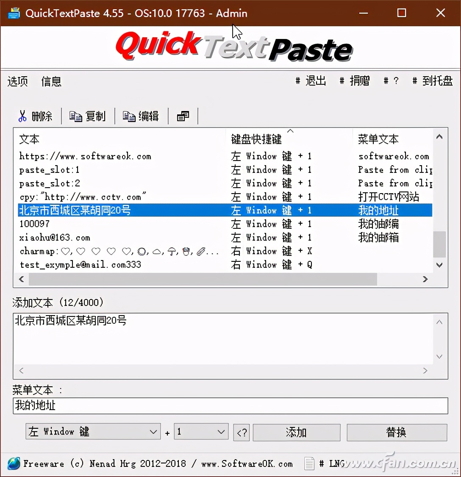Viewport: 461px width, 477px height.
Task: Select the xiaohu@163.com row
Action: click(225, 237)
